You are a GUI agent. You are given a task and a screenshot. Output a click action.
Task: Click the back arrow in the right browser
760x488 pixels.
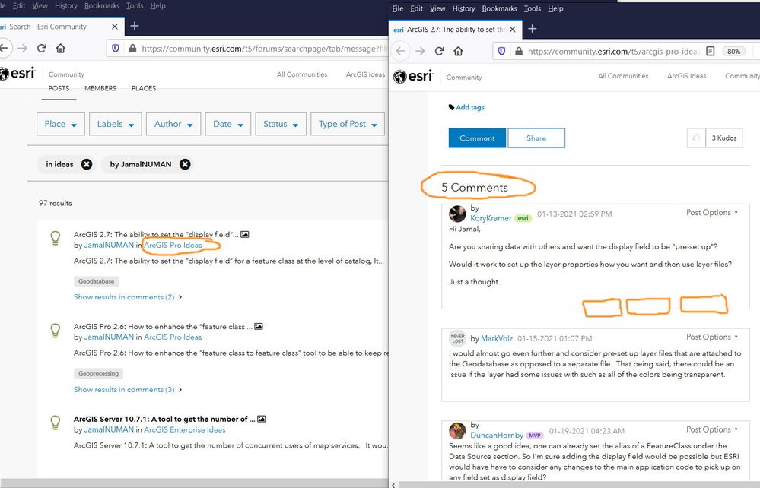[x=401, y=51]
